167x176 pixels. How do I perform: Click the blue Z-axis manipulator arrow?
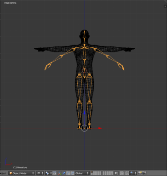[x=84, y=113]
